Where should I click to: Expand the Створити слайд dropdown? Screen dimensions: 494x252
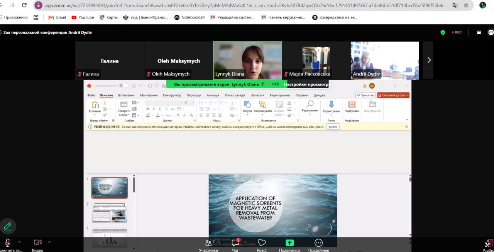pyautogui.click(x=123, y=113)
